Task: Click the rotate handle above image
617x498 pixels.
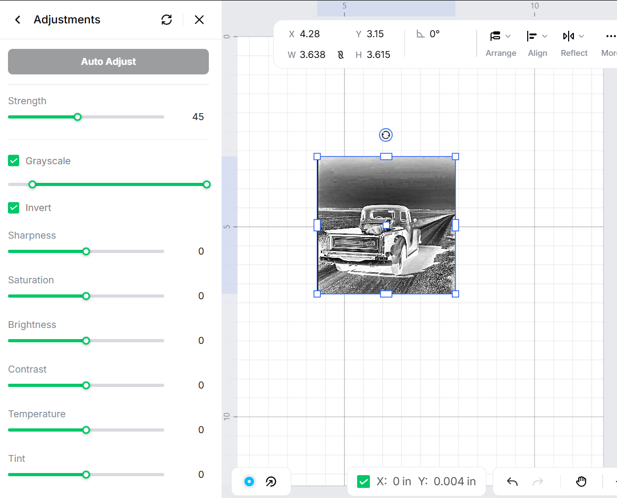Action: 386,135
